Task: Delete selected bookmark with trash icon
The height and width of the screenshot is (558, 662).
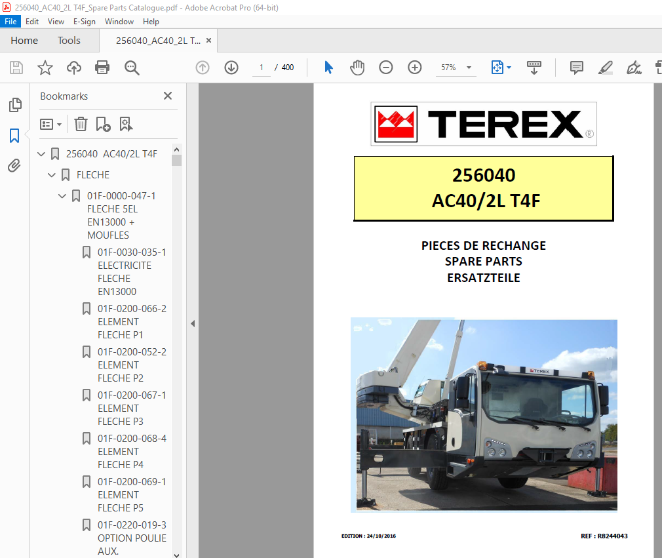Action: point(81,124)
